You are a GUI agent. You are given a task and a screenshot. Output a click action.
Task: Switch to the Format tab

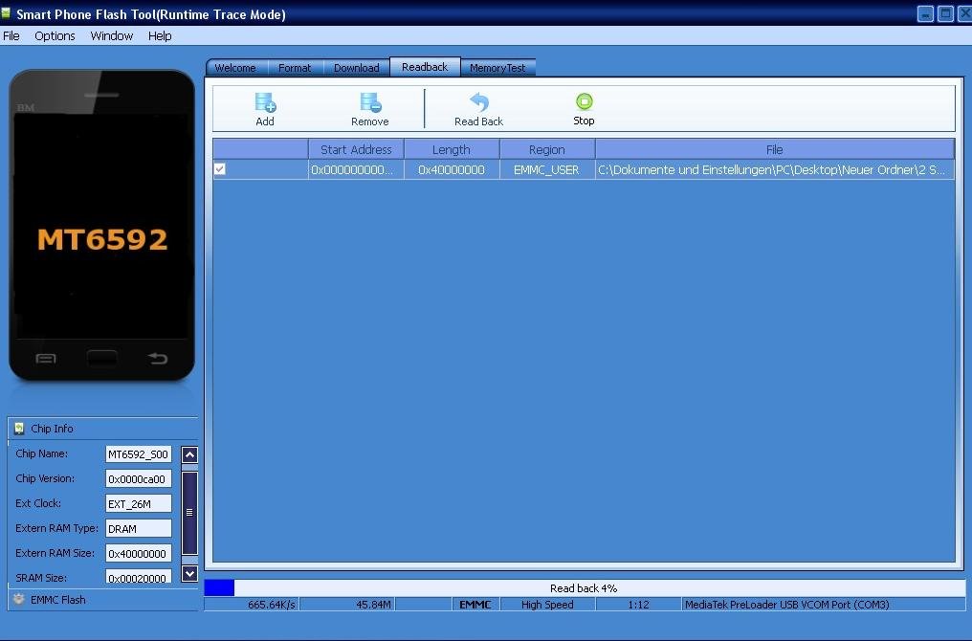(295, 68)
